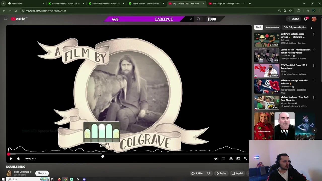
Task: Reload the page with the refresh icon
Action: tap(16, 11)
